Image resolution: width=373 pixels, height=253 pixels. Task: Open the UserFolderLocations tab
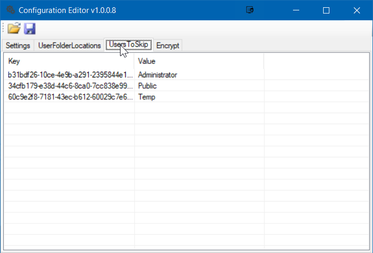tap(70, 45)
